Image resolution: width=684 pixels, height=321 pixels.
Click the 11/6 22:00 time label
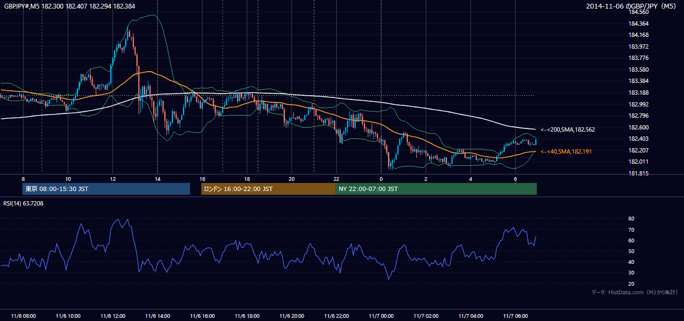337,316
